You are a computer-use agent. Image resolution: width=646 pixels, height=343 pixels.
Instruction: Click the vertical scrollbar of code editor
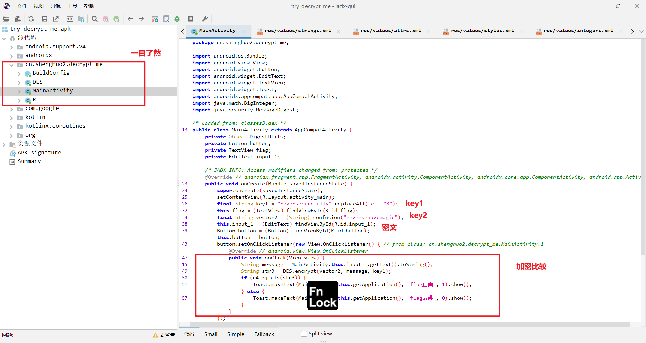643,147
